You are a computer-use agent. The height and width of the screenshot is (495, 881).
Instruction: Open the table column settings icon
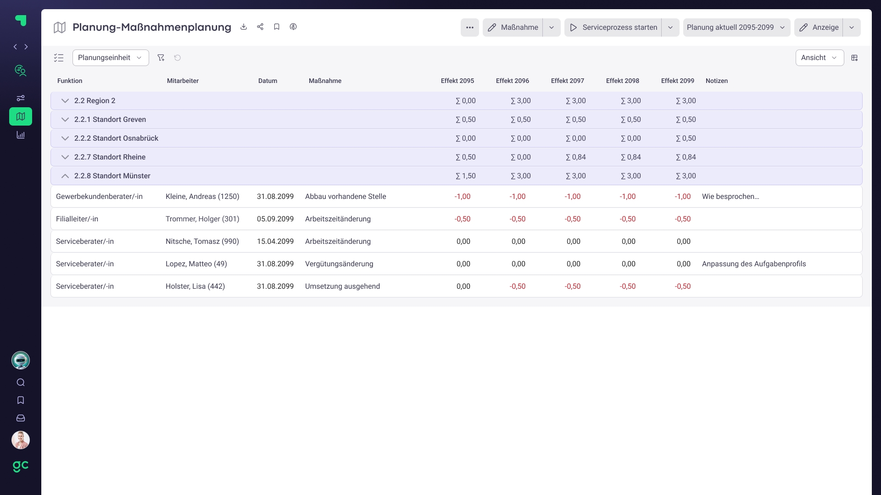pyautogui.click(x=854, y=58)
